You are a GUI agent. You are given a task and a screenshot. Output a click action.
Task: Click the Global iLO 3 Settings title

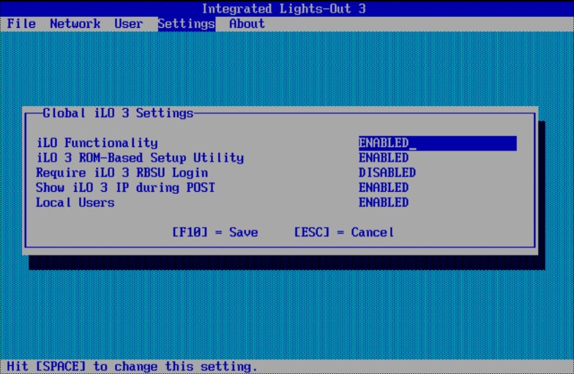point(118,113)
